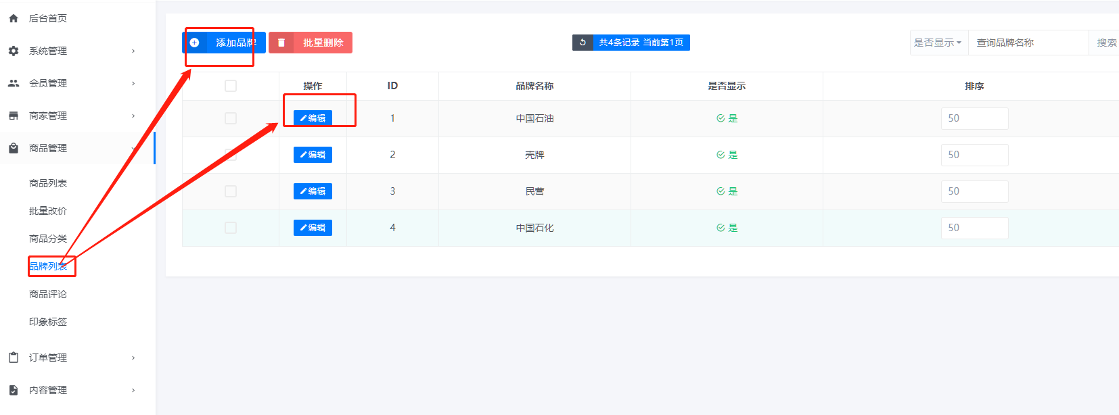Click the 排序 field for 民营
Image resolution: width=1119 pixels, height=415 pixels.
pos(974,191)
